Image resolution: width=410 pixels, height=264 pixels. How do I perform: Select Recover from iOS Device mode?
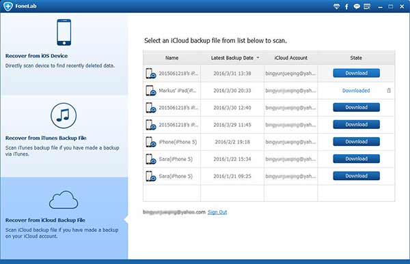click(x=64, y=54)
